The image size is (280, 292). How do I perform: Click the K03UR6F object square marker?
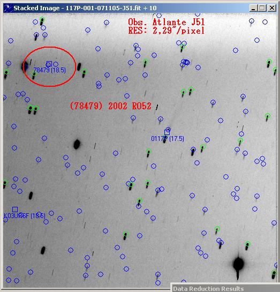point(15,209)
